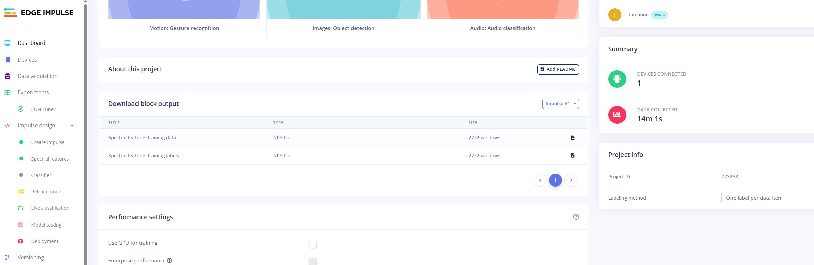
Task: Open EON Tuner
Action: (x=43, y=109)
